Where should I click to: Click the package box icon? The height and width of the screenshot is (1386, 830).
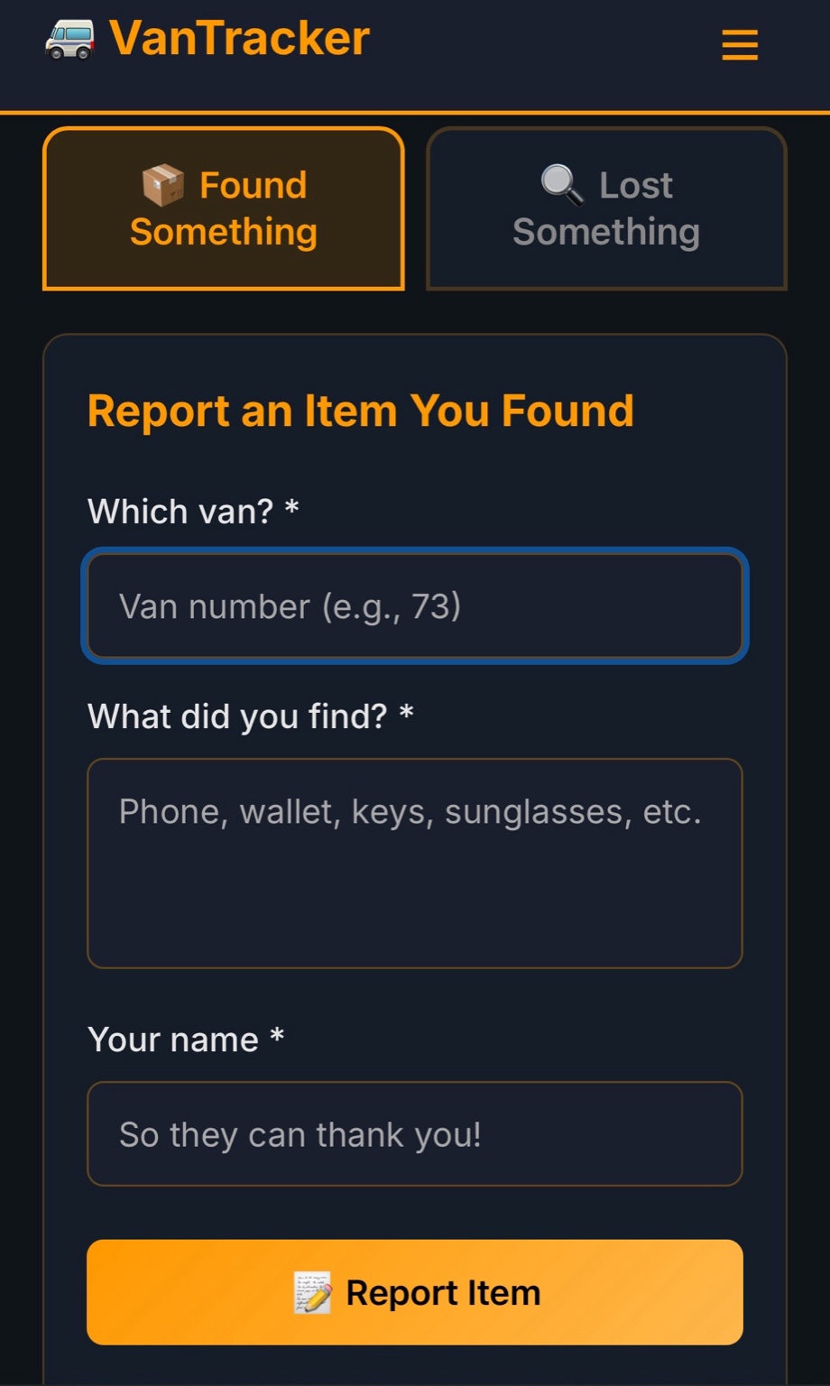point(163,186)
